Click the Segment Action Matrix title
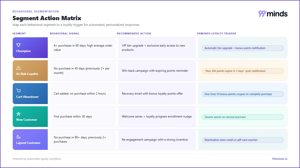300x168 pixels. (47, 18)
